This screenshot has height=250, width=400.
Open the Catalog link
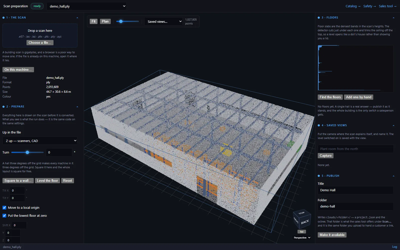click(353, 6)
